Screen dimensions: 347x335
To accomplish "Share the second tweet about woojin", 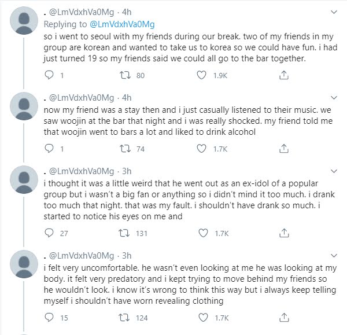I will [x=284, y=149].
